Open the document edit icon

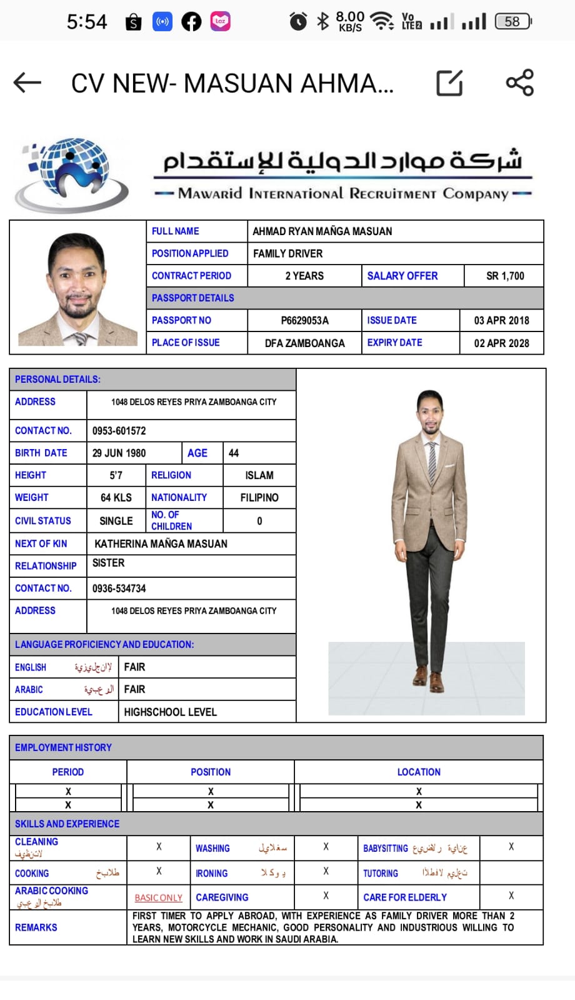[449, 83]
